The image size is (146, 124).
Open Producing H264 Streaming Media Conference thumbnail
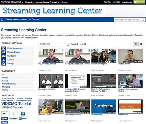(77, 81)
